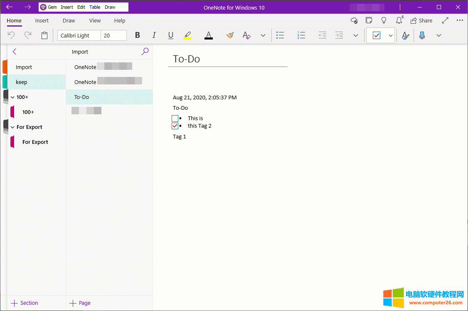Click the Format Painter brush icon
The width and height of the screenshot is (468, 311).
[x=230, y=36]
